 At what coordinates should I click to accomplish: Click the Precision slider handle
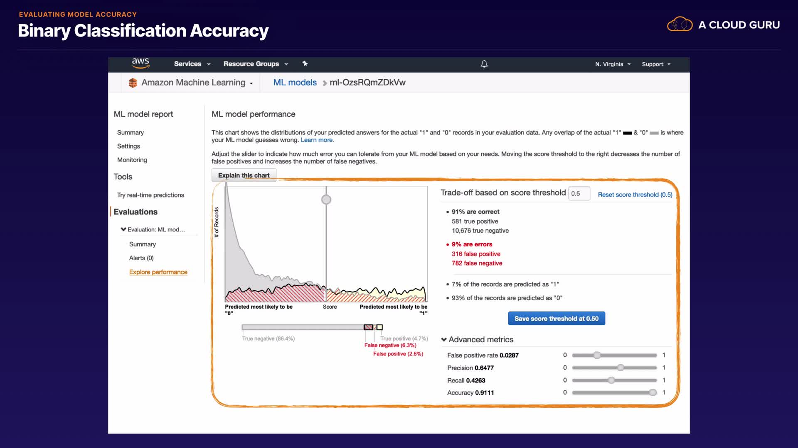point(621,368)
